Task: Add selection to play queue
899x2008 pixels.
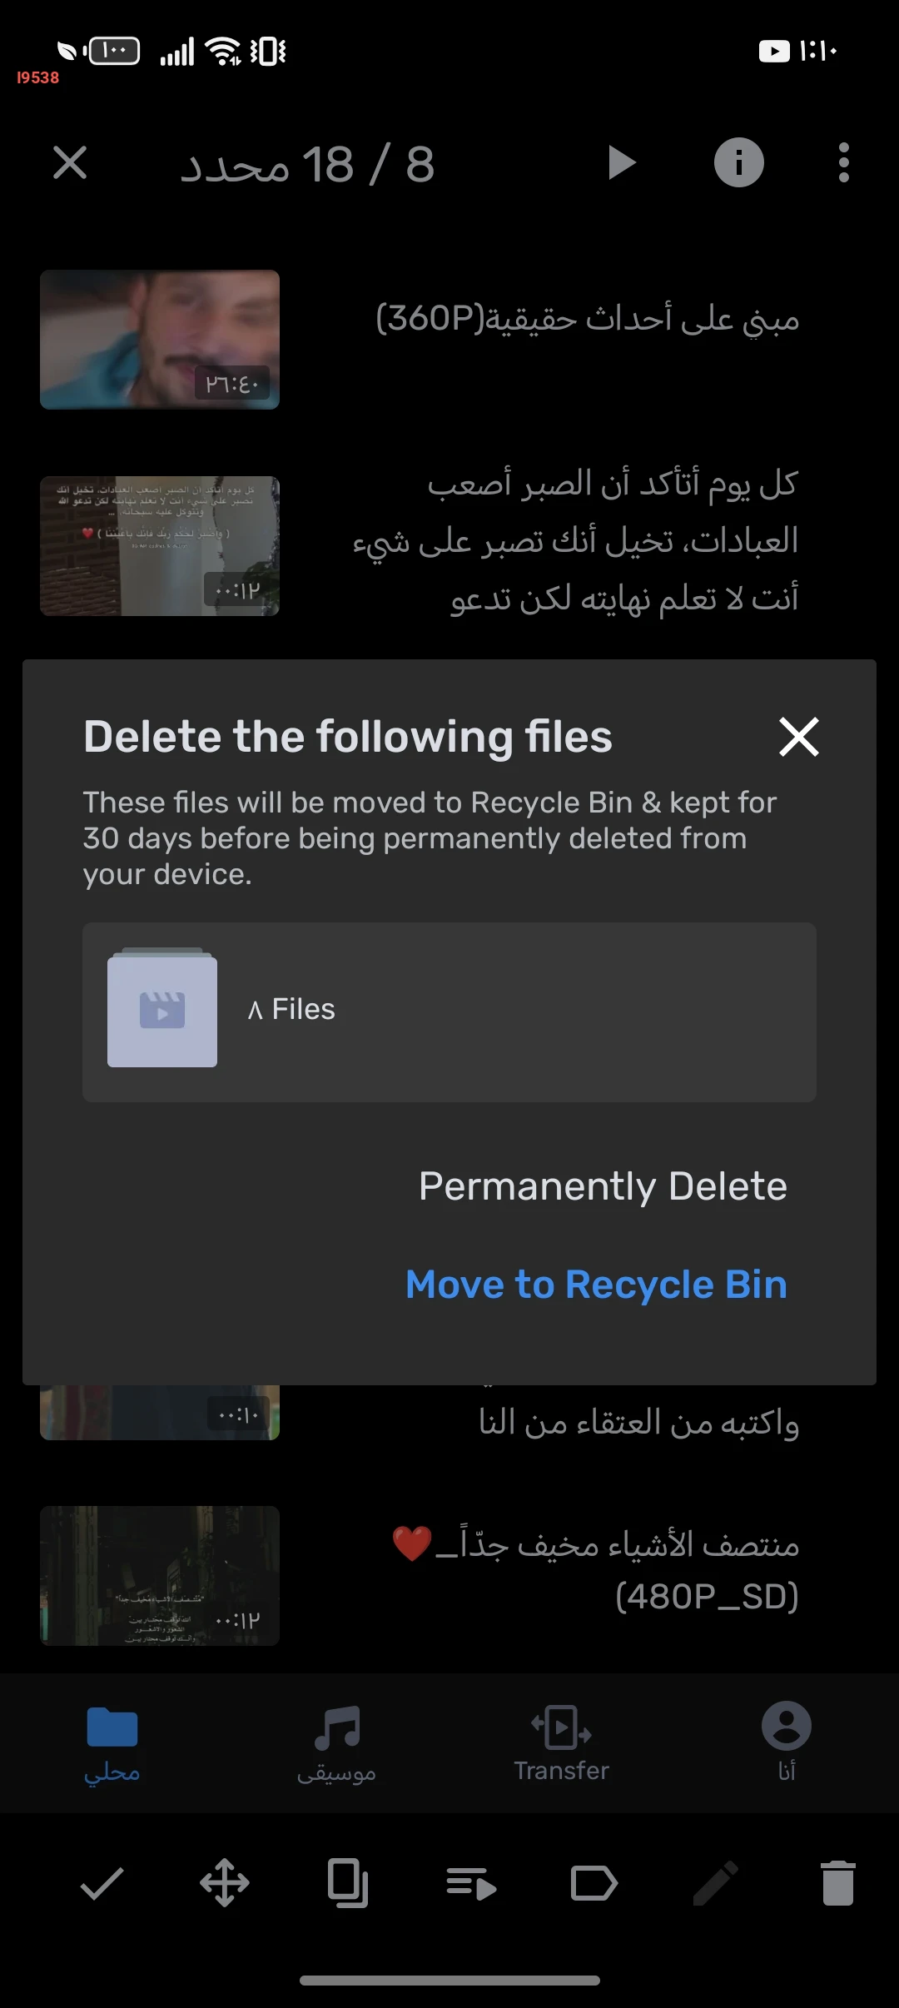Action: tap(471, 1883)
